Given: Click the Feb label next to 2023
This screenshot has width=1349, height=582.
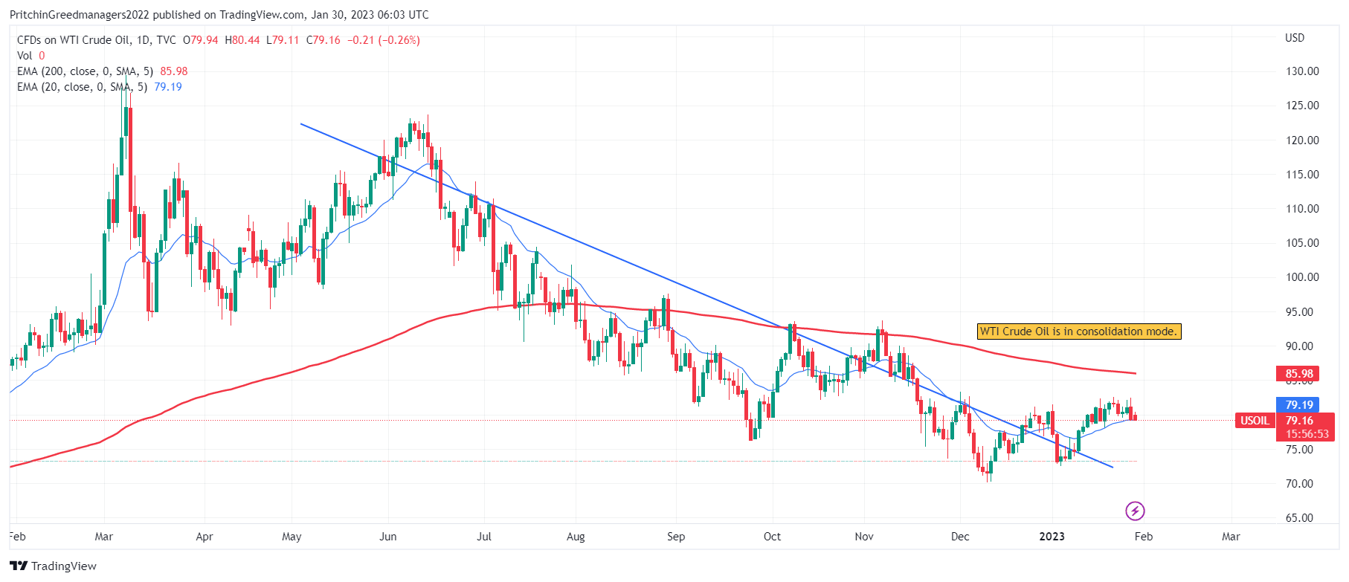Looking at the screenshot, I should click(x=1144, y=537).
